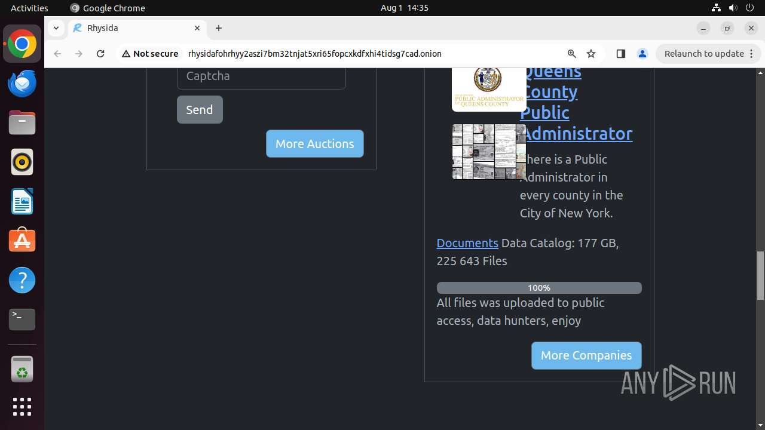Show Applications grid

coord(22,407)
